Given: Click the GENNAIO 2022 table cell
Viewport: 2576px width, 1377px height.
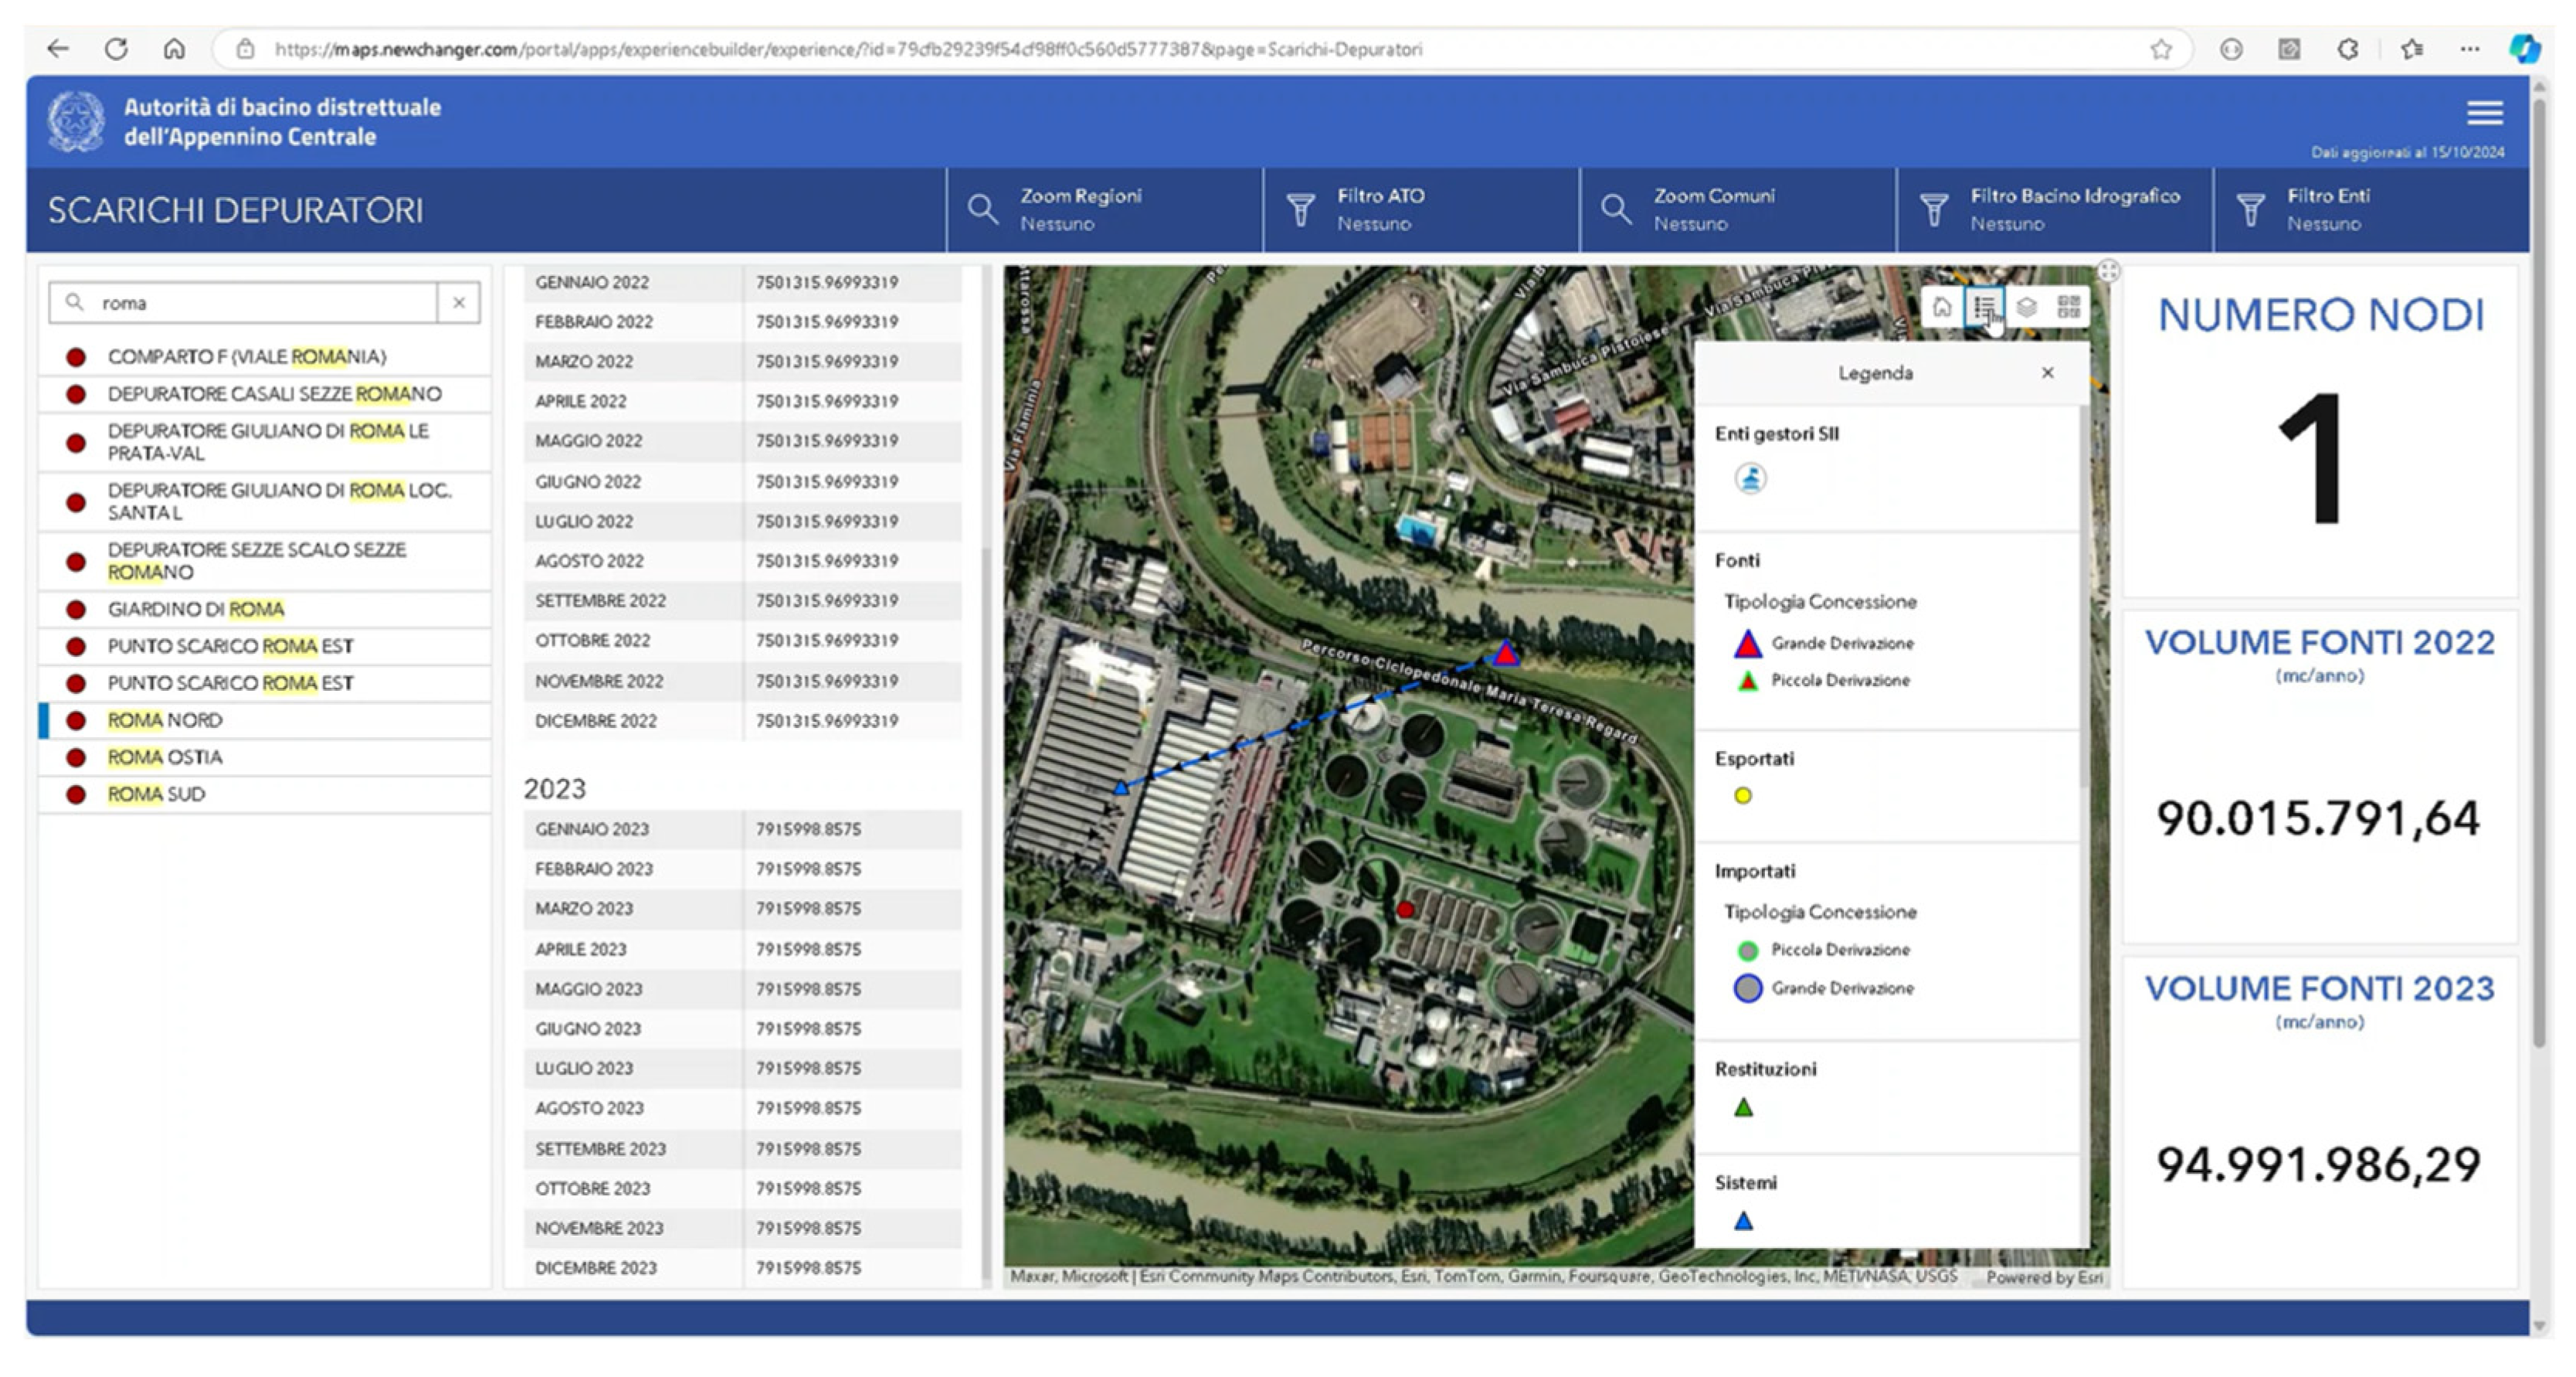Looking at the screenshot, I should (x=632, y=282).
